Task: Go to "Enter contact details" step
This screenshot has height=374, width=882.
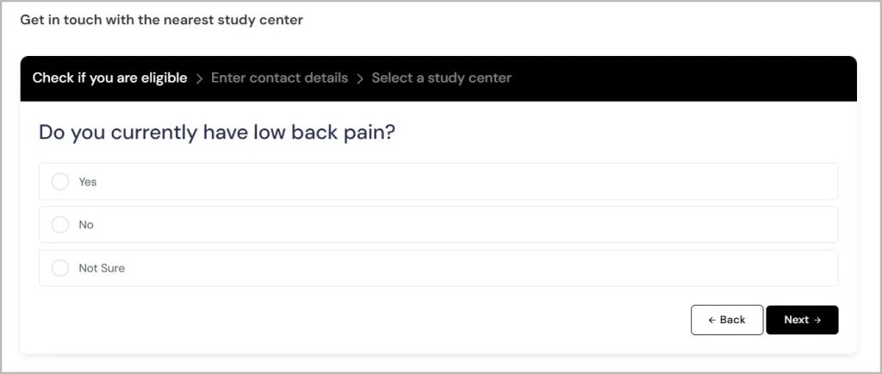Action: [x=279, y=78]
